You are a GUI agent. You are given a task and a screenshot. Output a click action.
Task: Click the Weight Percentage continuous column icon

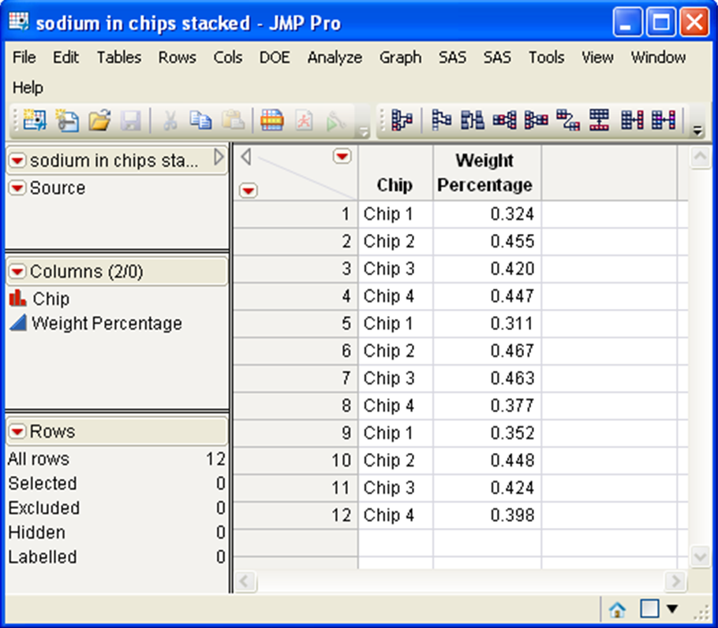[x=18, y=323]
